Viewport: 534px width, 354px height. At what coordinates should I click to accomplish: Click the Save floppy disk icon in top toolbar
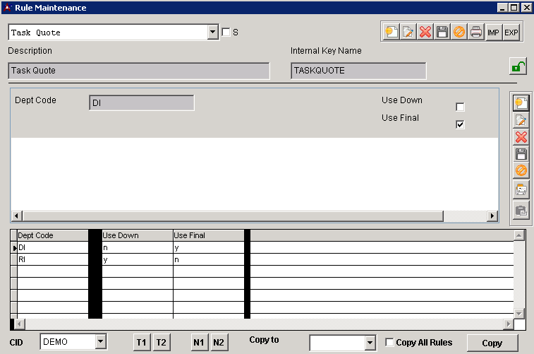[x=442, y=33]
